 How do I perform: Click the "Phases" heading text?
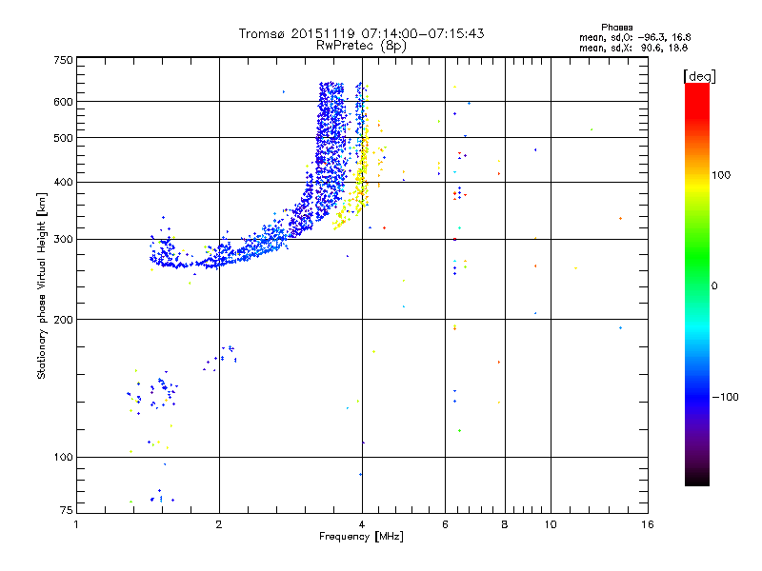click(x=616, y=28)
